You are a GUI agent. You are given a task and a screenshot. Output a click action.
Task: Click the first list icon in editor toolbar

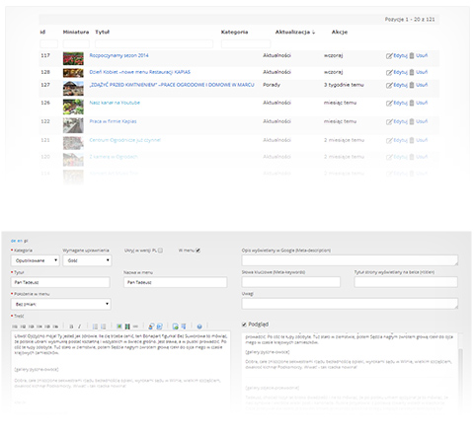pos(95,326)
